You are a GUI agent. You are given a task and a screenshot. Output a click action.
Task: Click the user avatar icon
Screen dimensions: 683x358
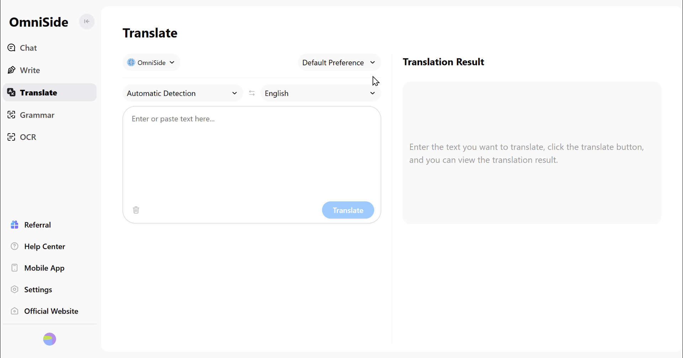pyautogui.click(x=49, y=339)
